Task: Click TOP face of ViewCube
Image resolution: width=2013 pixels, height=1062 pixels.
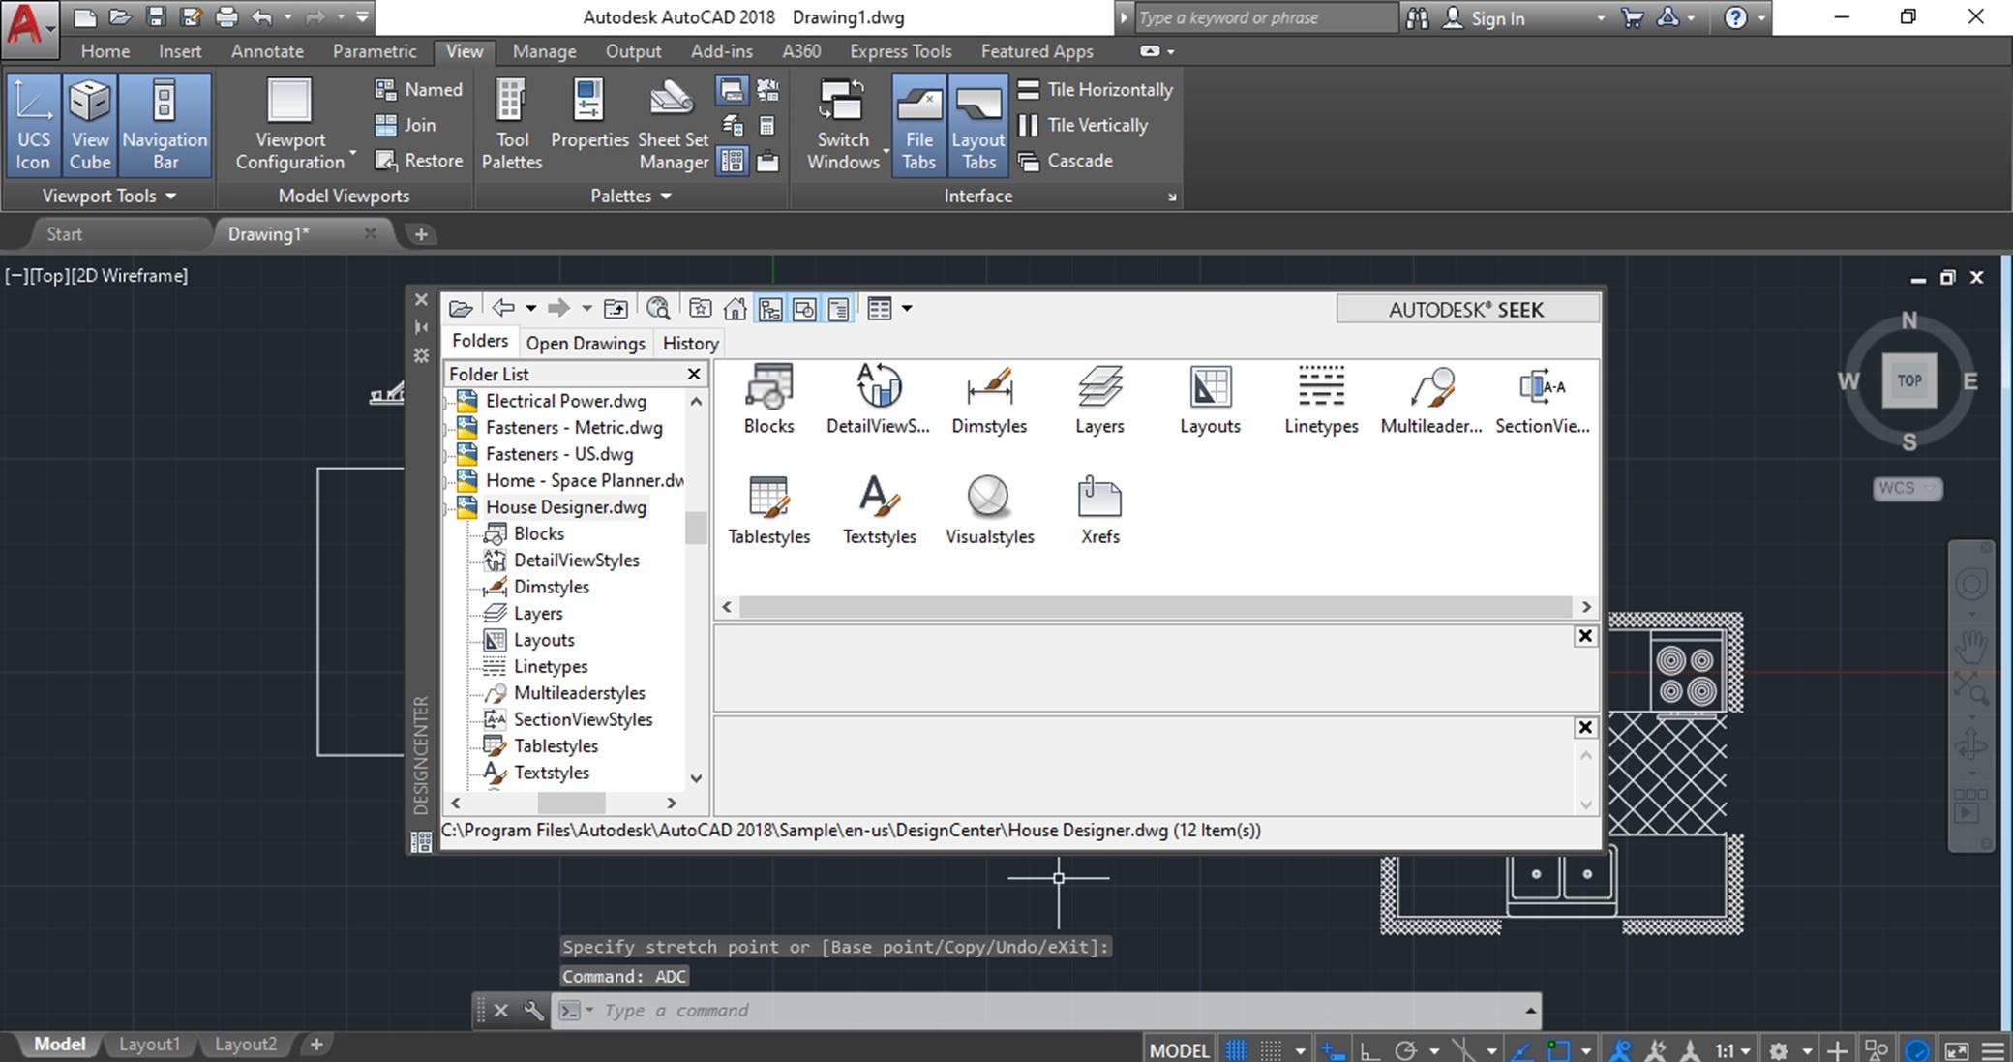Action: pos(1909,380)
